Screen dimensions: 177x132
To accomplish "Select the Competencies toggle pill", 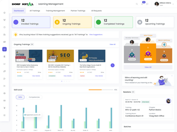I will [34, 97].
